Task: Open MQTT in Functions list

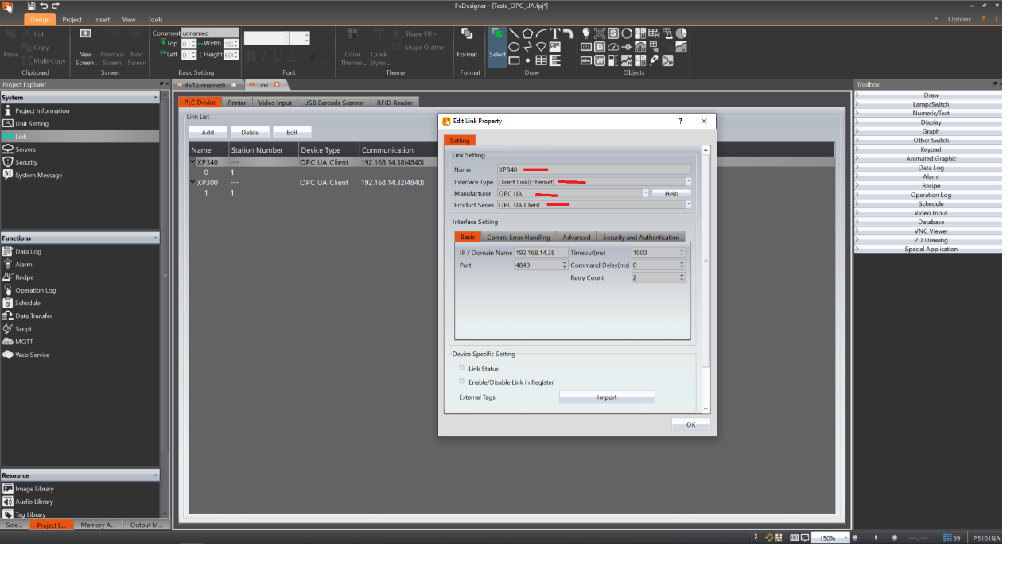Action: tap(24, 342)
